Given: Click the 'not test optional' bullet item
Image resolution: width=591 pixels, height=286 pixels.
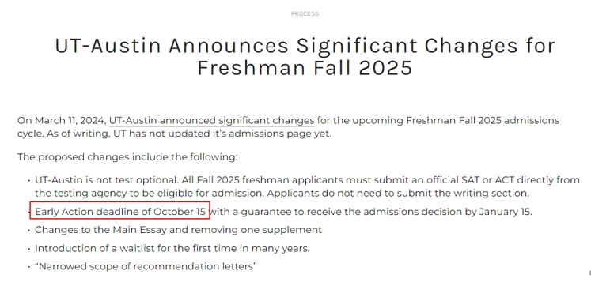Looking at the screenshot, I should (x=307, y=186).
